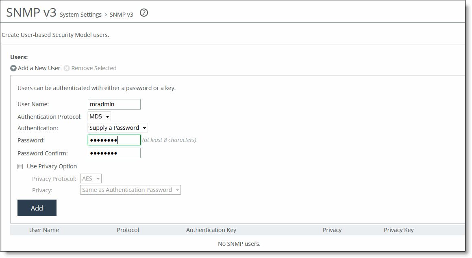Image resolution: width=472 pixels, height=258 pixels.
Task: Click Remove Selected text
Action: pyautogui.click(x=94, y=68)
